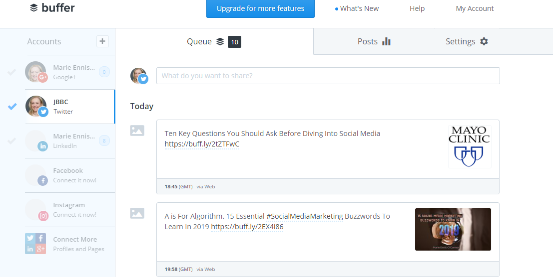Add a new account with plus icon
This screenshot has height=277, width=553.
pos(102,41)
